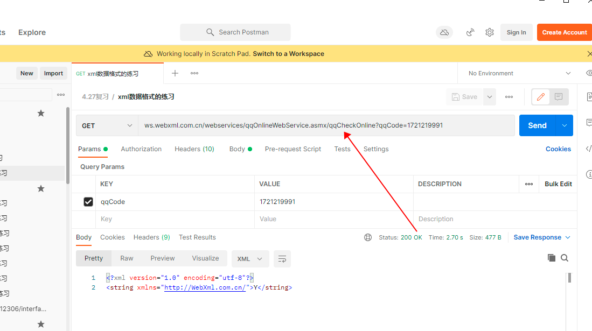Click the response pane vertical scrollbar
The width and height of the screenshot is (592, 331).
(569, 278)
